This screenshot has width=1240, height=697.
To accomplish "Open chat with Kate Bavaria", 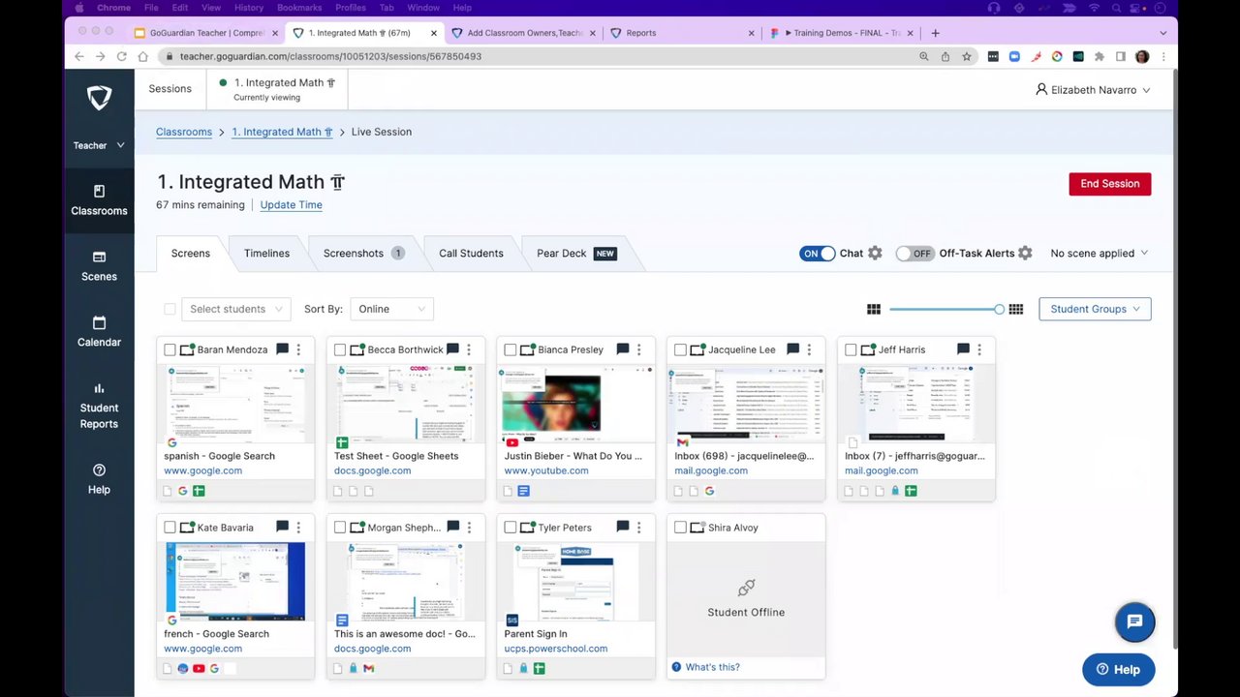I will point(282,528).
